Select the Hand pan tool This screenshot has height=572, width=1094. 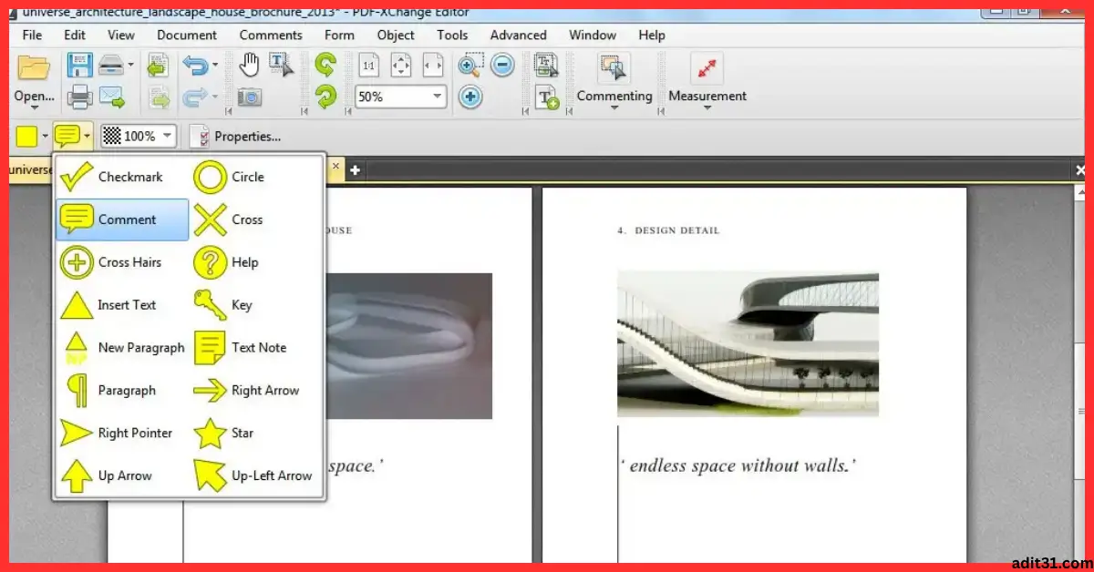pos(248,66)
